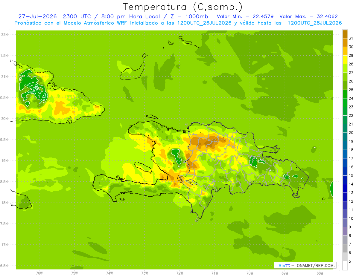359x277 pixels.
Task: Click the legend color between 26 and 27
Action: (x=345, y=77)
